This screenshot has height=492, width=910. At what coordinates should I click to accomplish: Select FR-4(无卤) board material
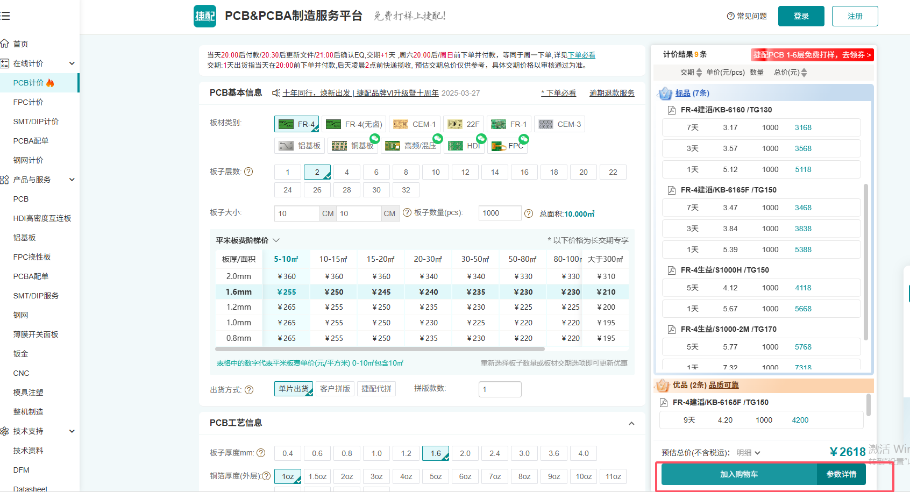point(355,124)
